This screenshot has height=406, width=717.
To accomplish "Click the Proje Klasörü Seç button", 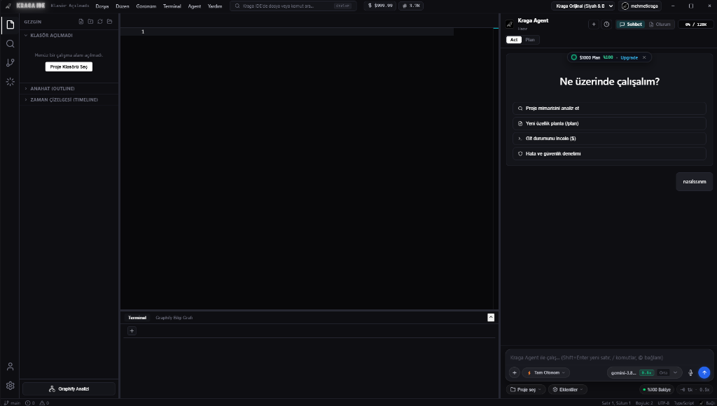I will [69, 66].
